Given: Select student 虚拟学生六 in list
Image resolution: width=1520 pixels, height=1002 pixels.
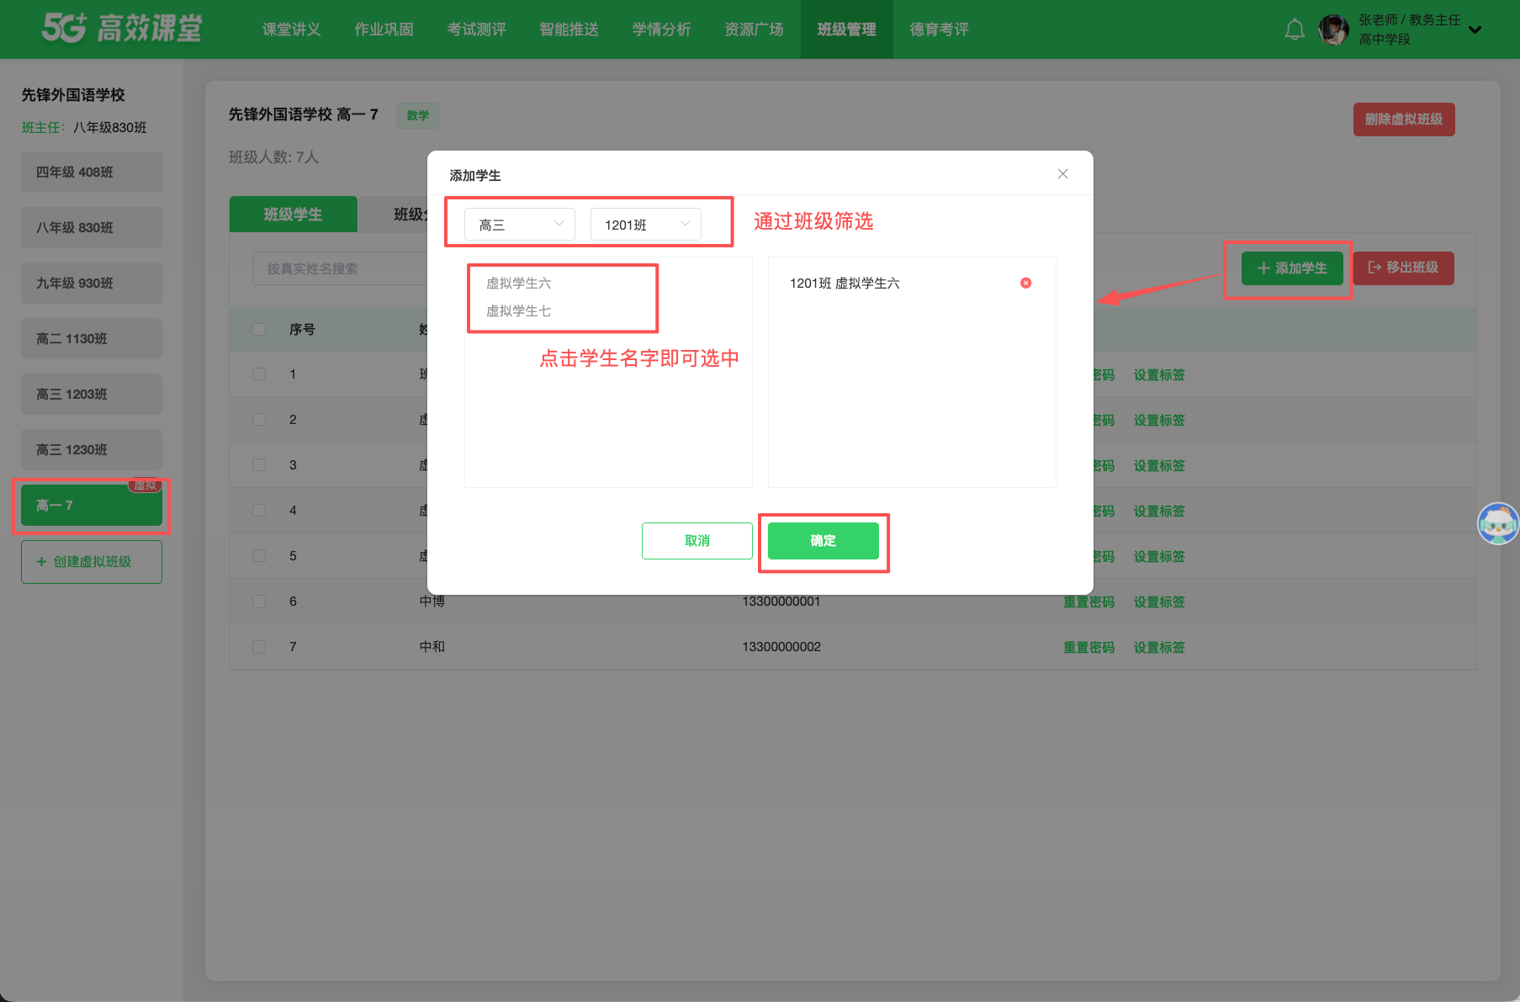Looking at the screenshot, I should click(x=519, y=284).
